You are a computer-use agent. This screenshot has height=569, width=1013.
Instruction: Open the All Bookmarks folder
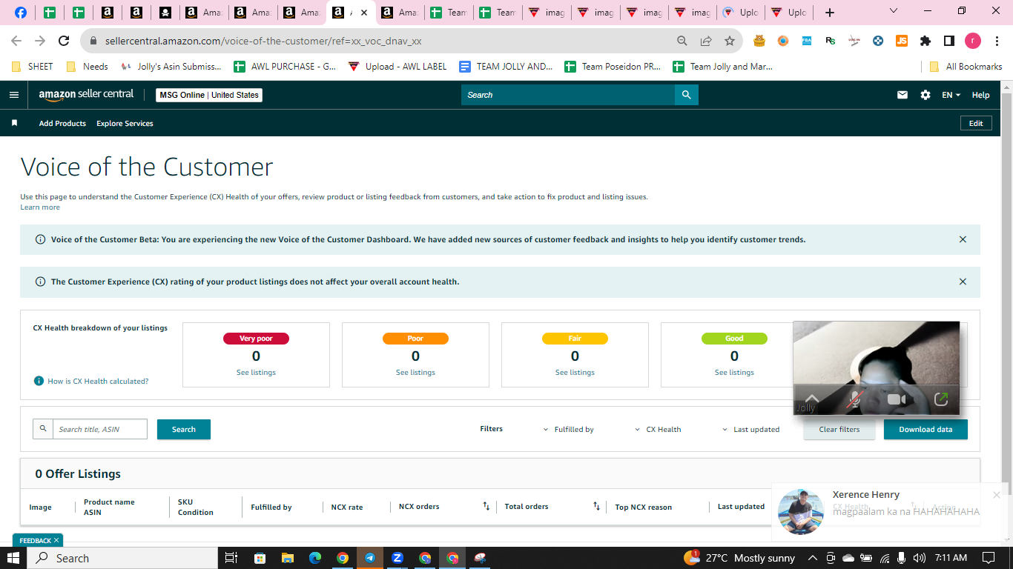(966, 67)
